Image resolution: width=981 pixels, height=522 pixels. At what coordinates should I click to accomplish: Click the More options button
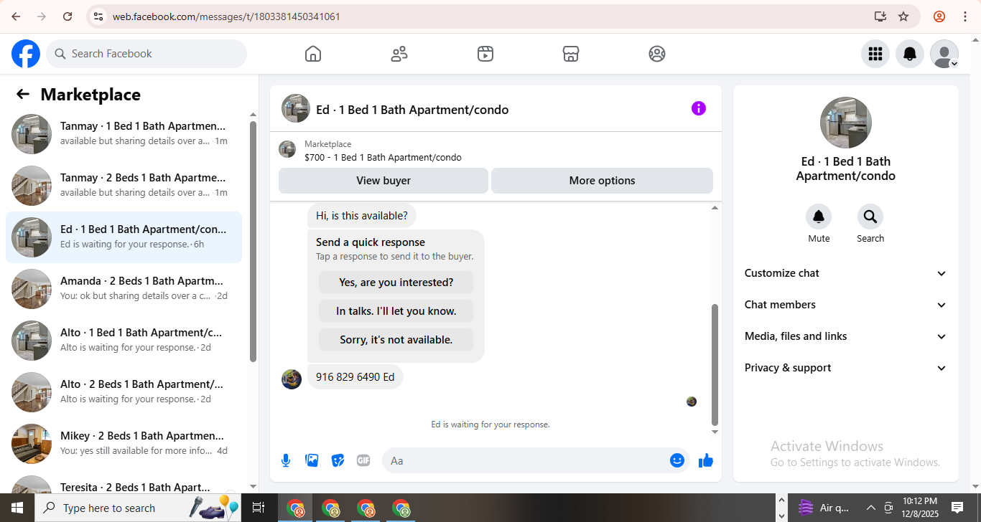pos(602,181)
